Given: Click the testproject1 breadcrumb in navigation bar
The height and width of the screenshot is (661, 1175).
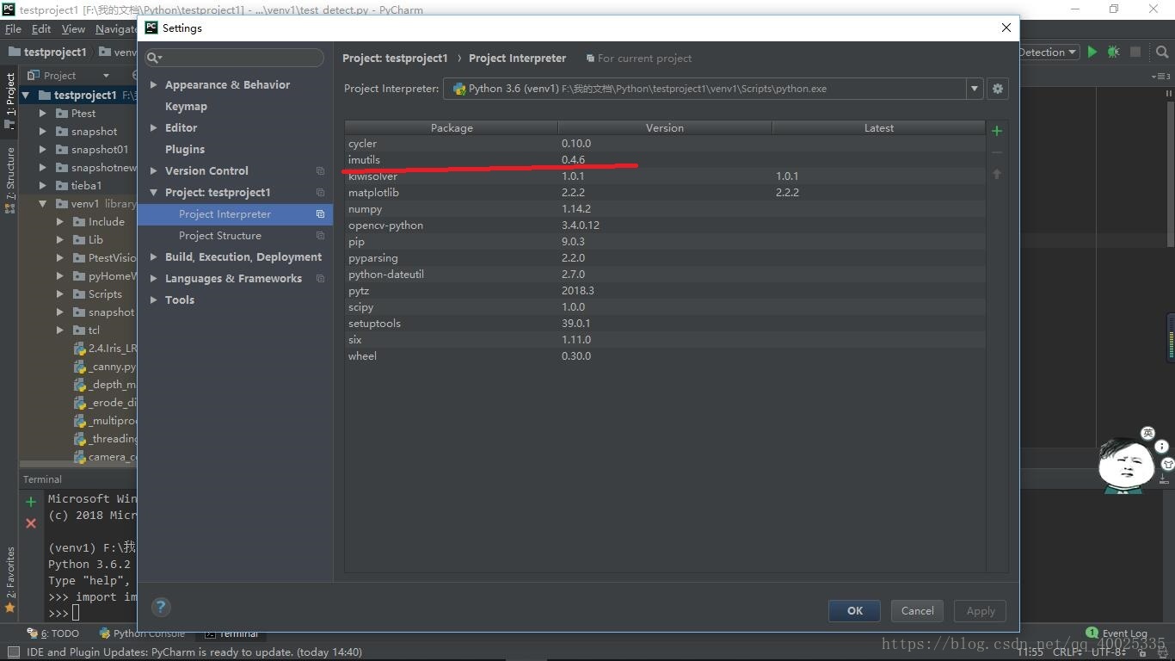Looking at the screenshot, I should (48, 52).
